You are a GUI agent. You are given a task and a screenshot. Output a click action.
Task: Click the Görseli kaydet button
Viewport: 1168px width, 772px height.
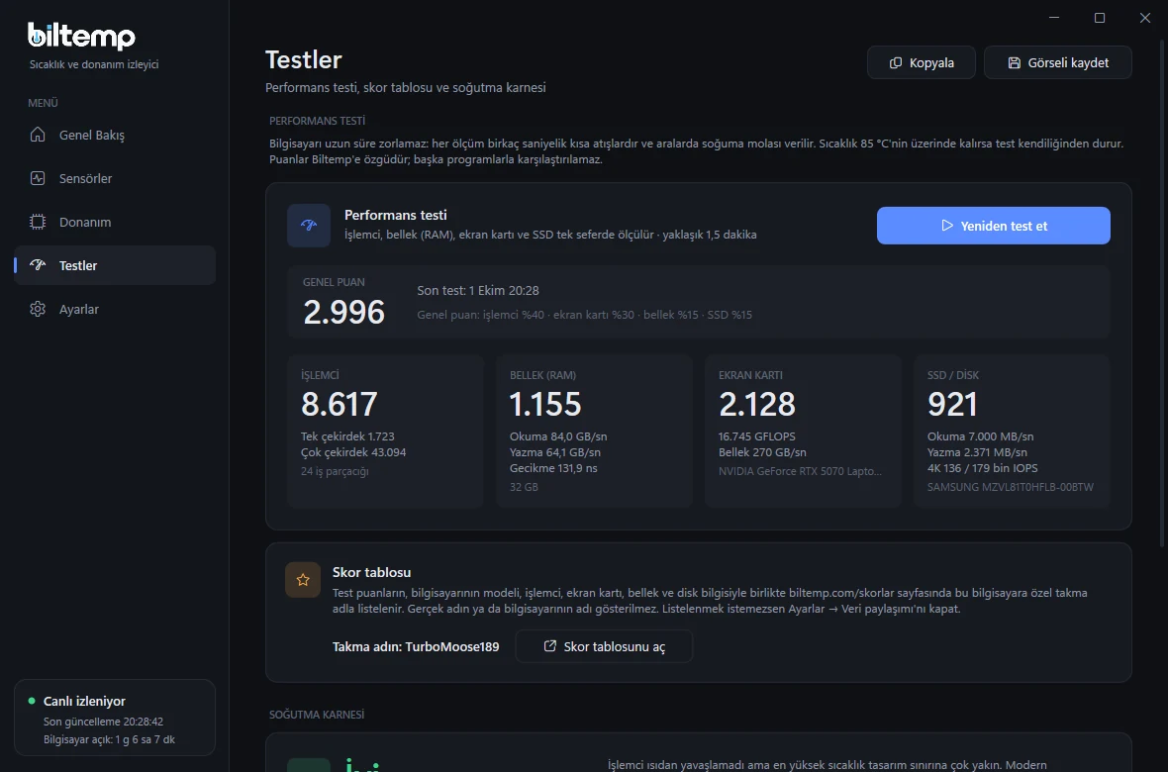click(x=1058, y=62)
